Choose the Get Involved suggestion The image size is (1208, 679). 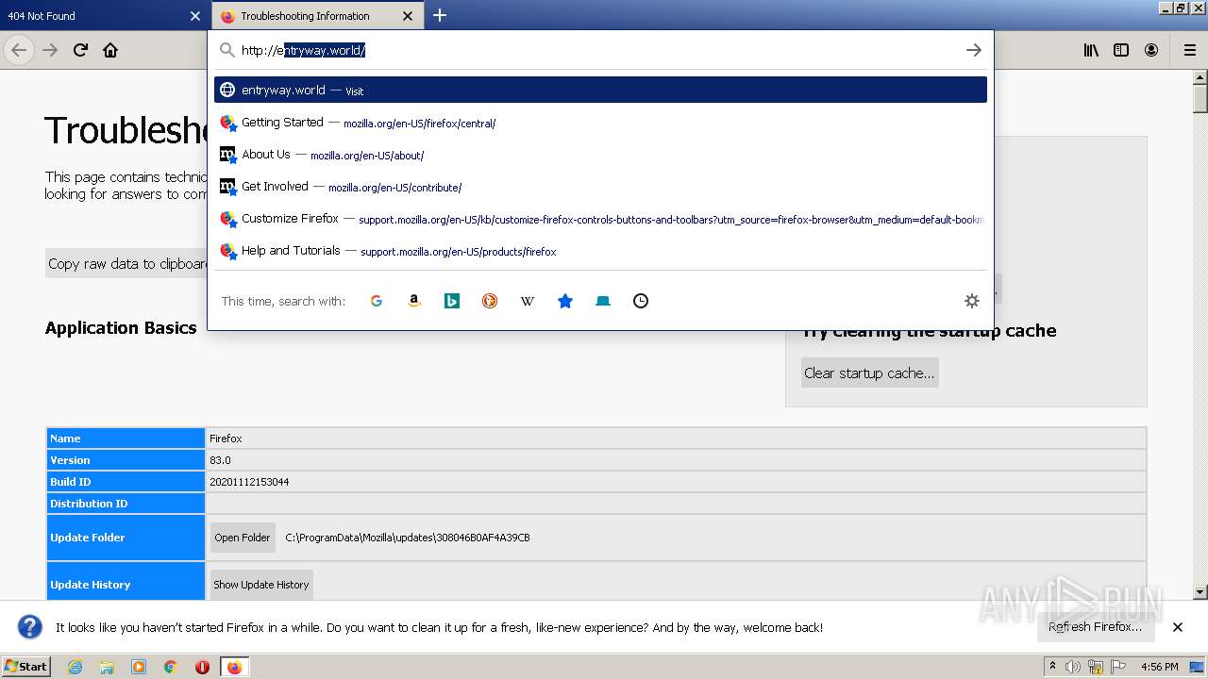click(600, 186)
